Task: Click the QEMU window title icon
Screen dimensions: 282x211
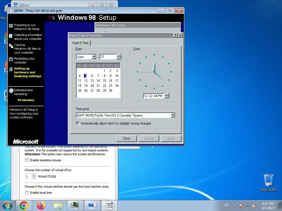Action: (10, 11)
